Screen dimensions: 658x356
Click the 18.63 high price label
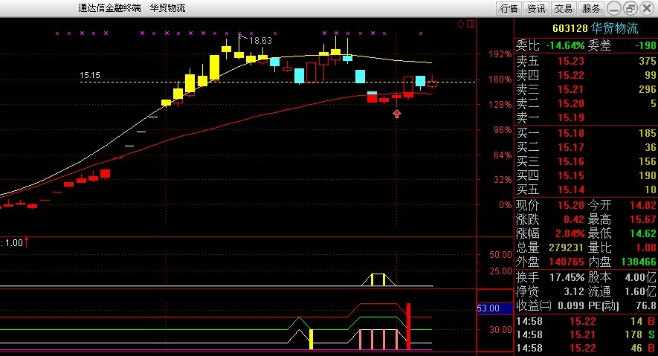click(261, 41)
